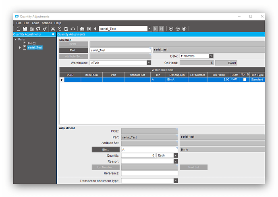Click the New document toolbar icon
This screenshot has width=278, height=197.
click(x=19, y=29)
